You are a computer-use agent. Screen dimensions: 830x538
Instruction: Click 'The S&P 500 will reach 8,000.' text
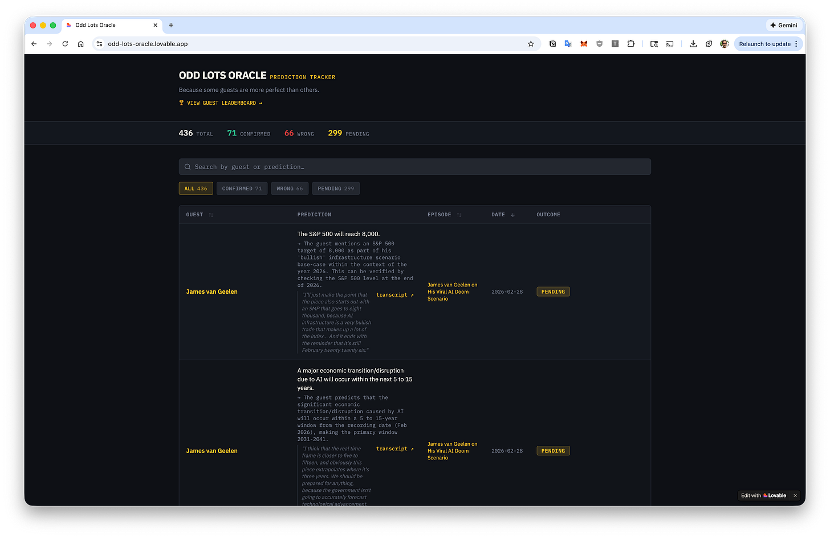pos(338,234)
